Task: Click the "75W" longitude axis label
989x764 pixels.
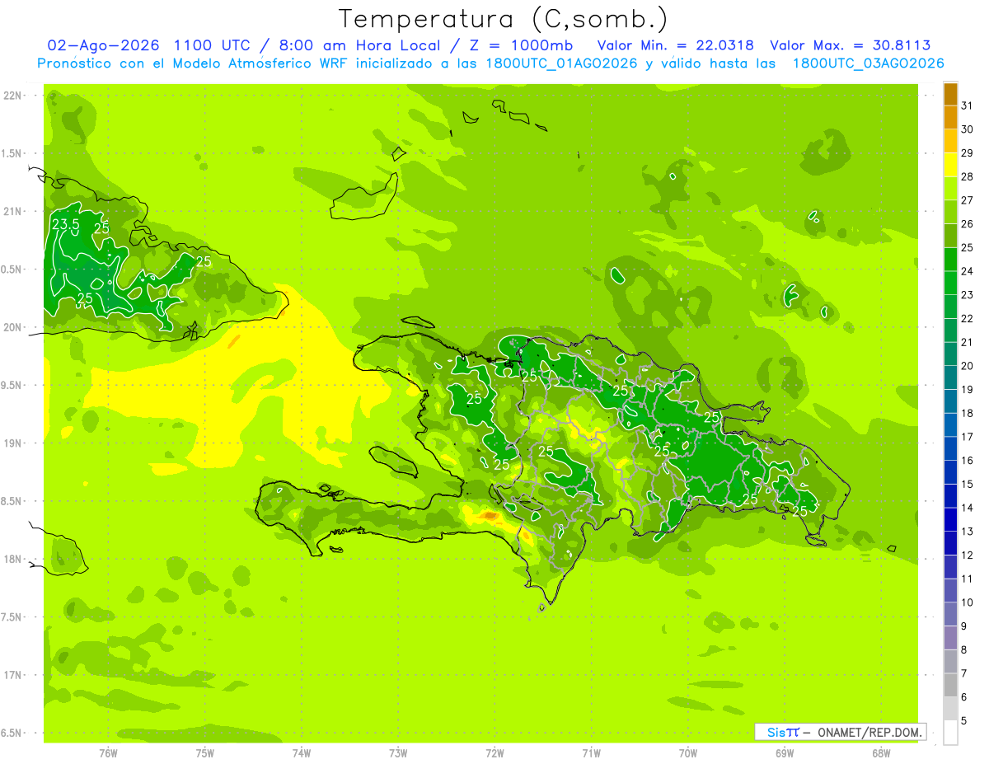Action: coord(205,752)
